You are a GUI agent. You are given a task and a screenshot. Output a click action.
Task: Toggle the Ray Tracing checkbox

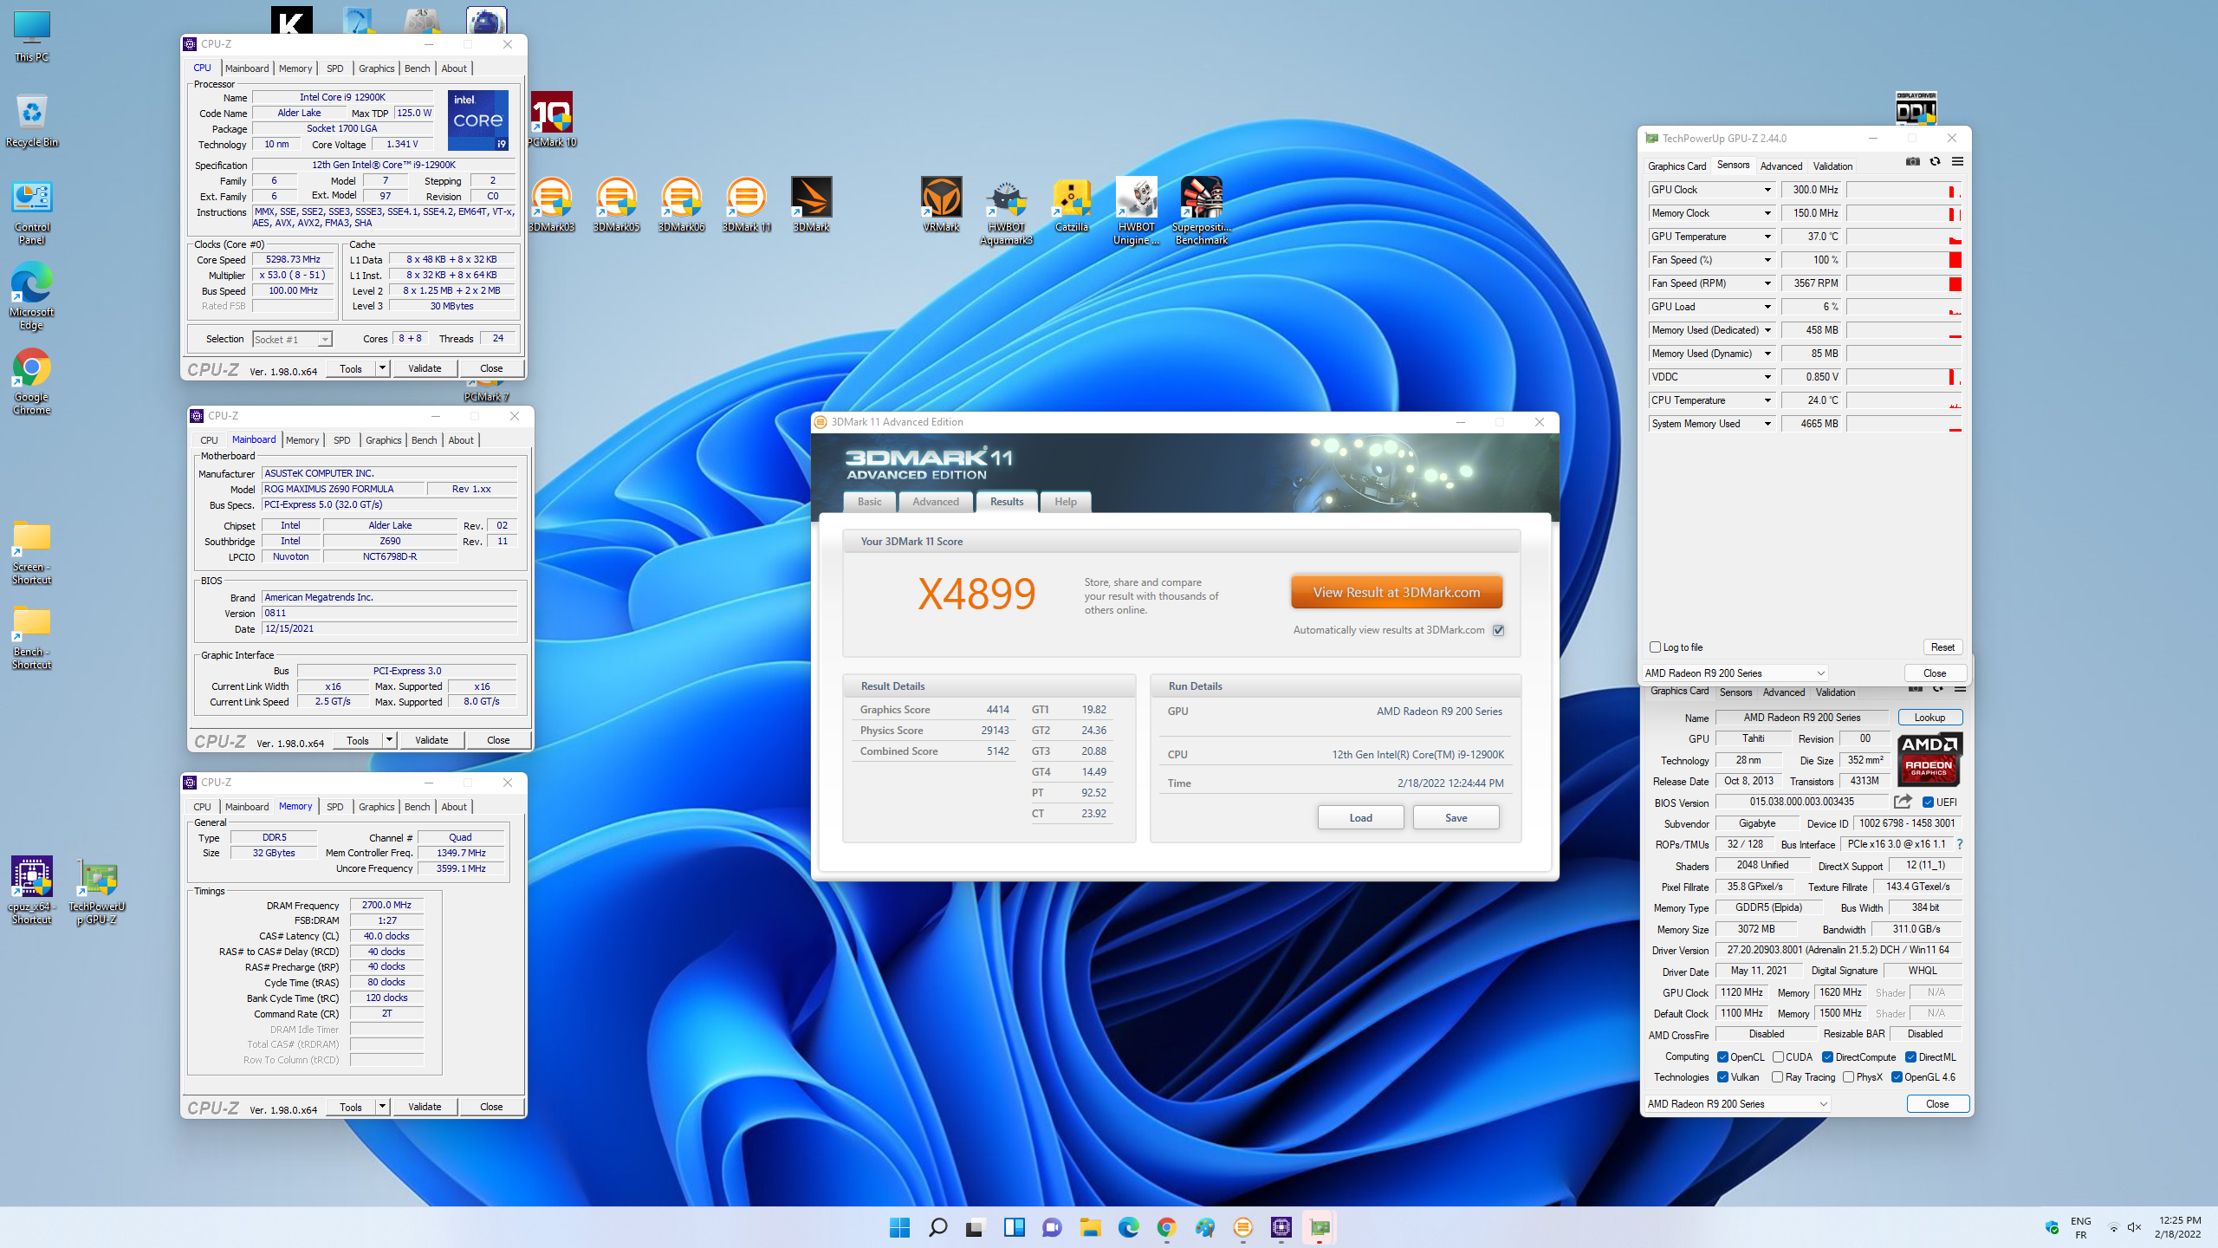click(1778, 1077)
